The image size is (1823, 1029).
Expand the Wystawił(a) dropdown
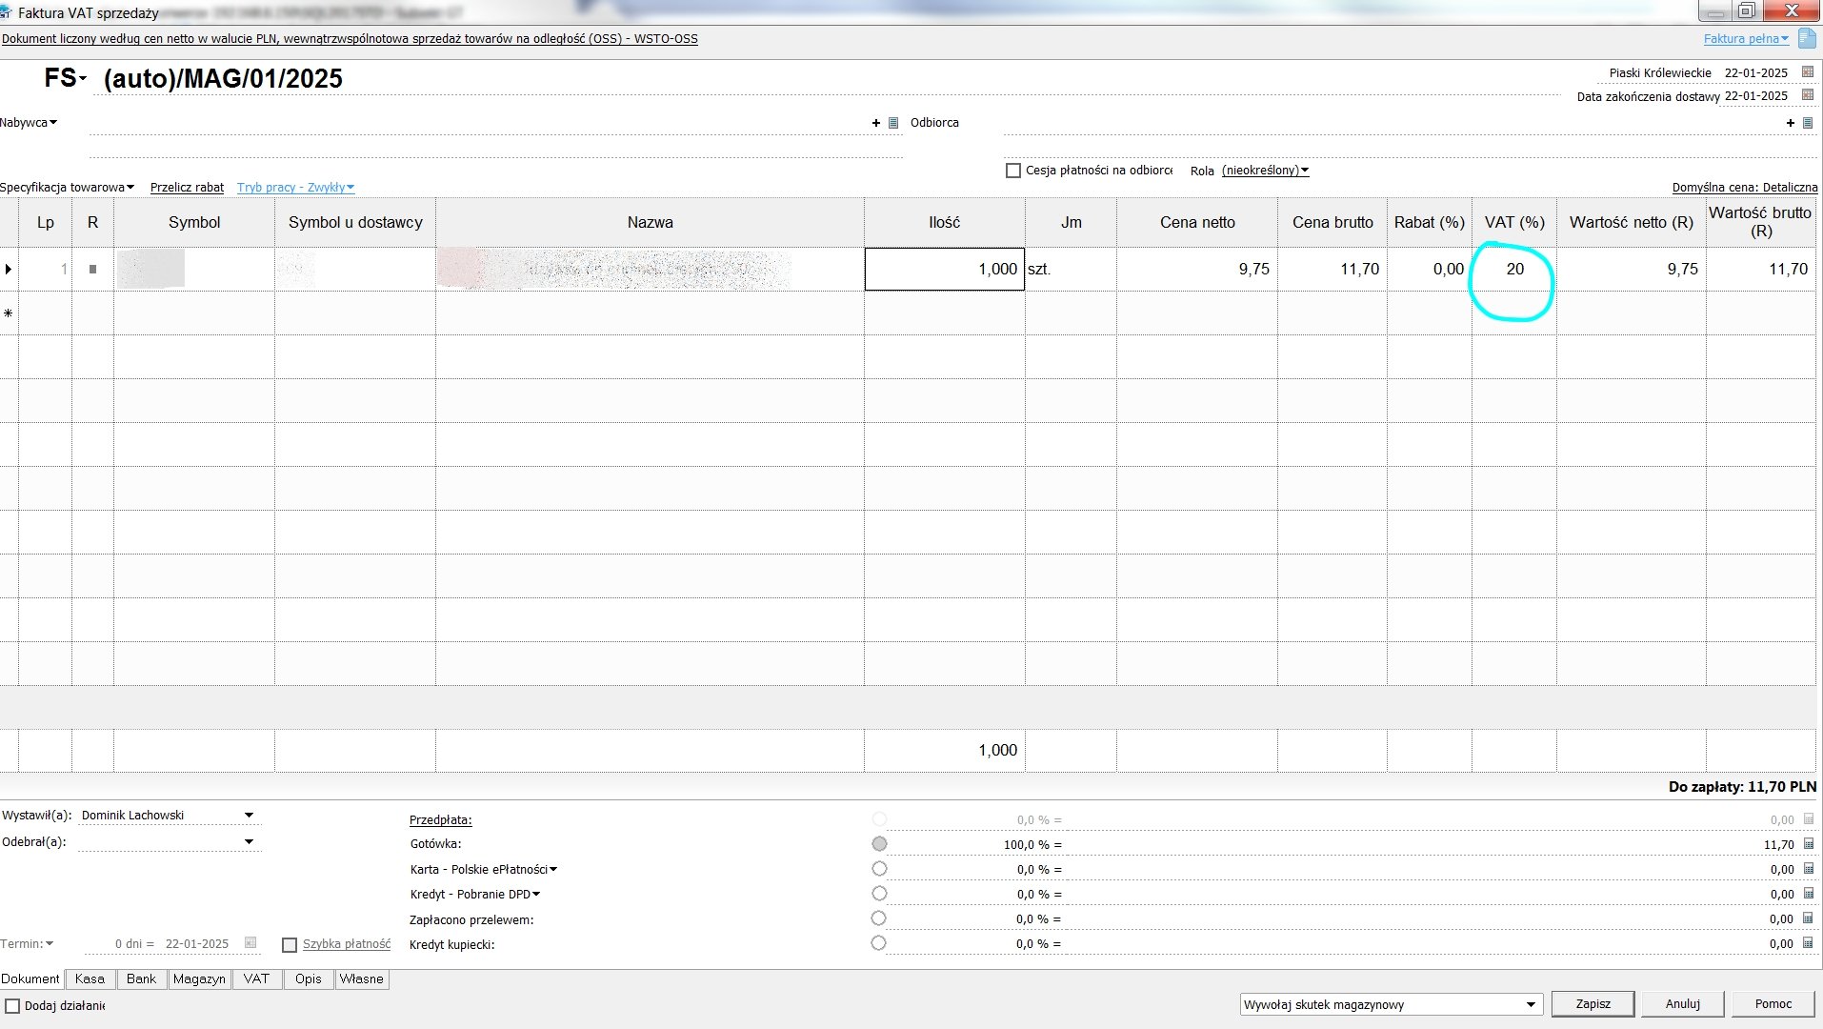[x=249, y=816]
